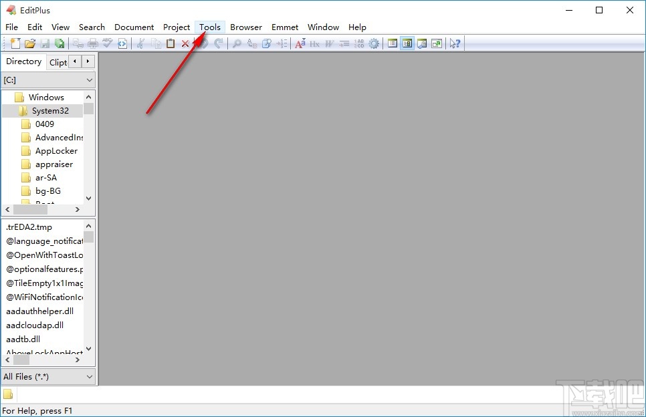Open the Tools menu

click(210, 27)
